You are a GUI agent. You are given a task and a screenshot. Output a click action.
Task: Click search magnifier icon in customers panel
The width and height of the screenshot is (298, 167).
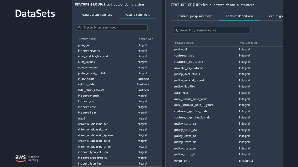point(176,30)
